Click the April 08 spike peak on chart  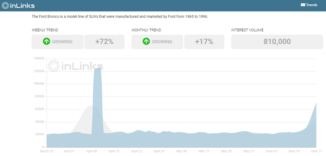tap(97, 69)
